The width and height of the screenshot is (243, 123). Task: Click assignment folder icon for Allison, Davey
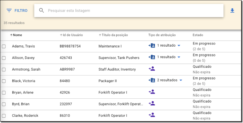[152, 57]
